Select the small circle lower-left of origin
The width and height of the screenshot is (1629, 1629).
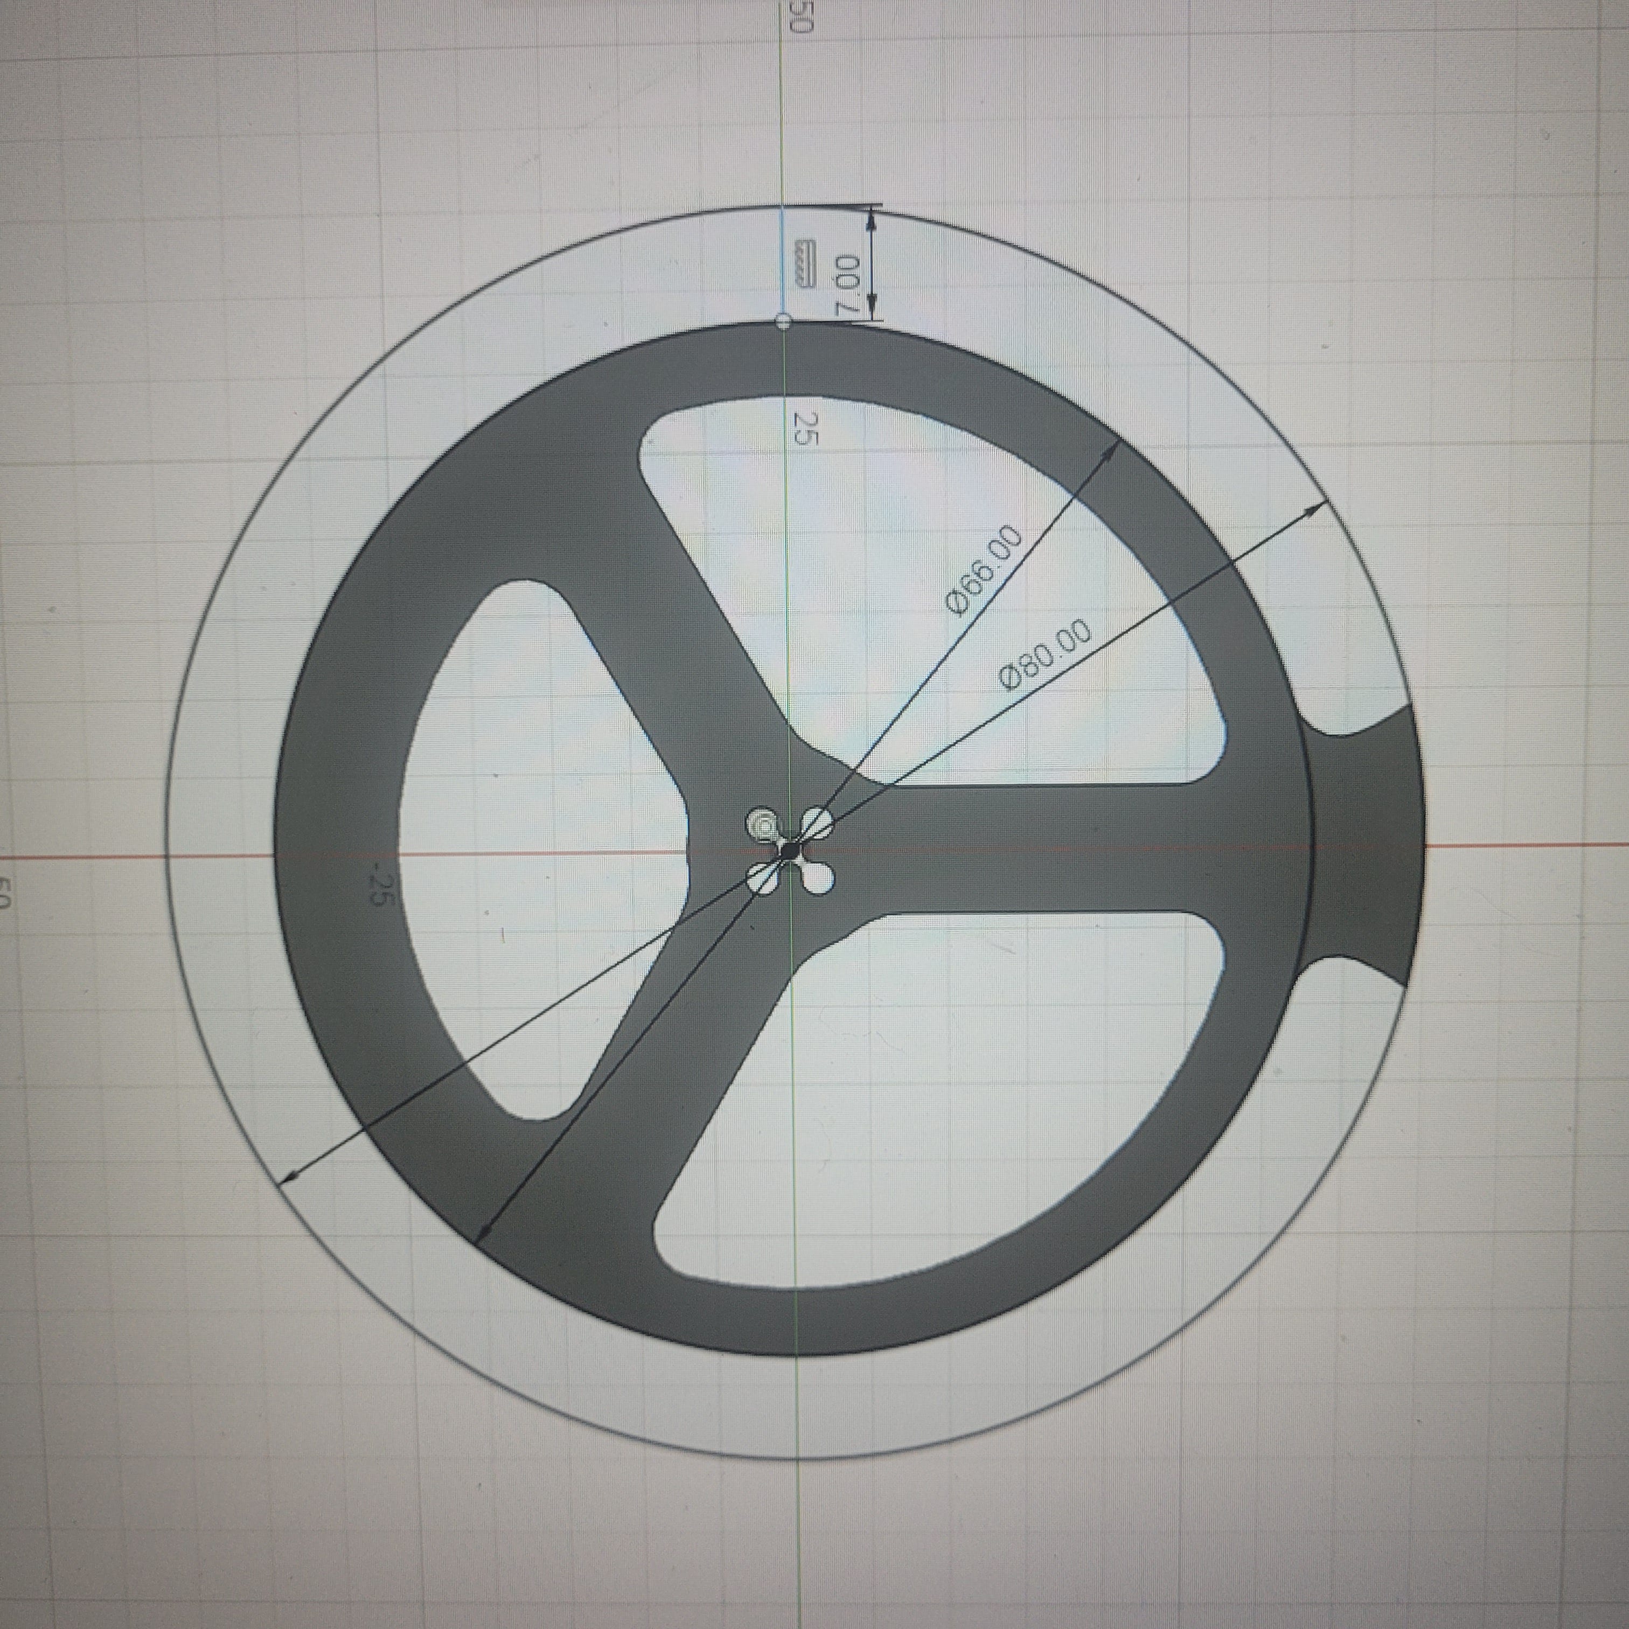(763, 879)
